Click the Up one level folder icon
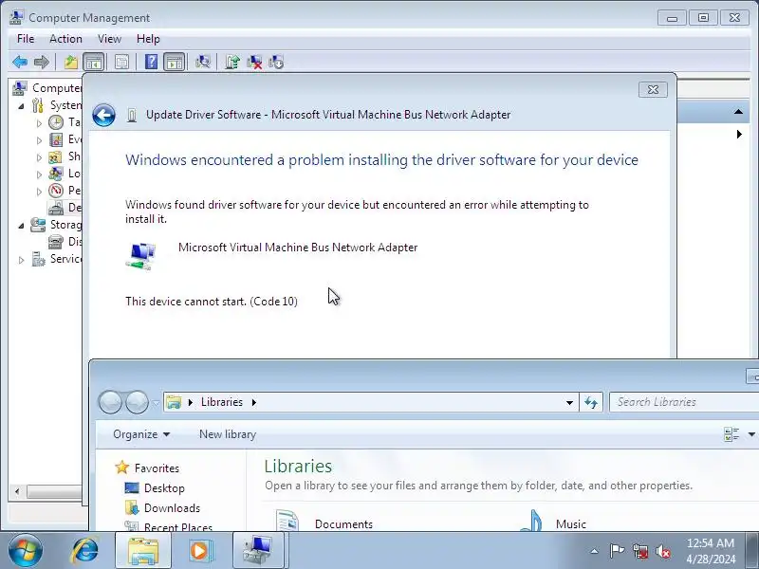 (x=71, y=62)
